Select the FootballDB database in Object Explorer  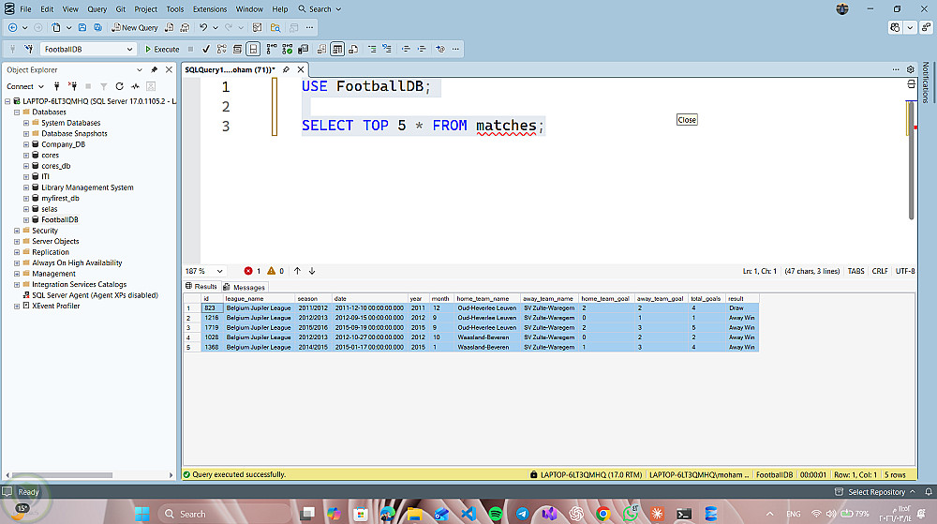[x=60, y=219]
